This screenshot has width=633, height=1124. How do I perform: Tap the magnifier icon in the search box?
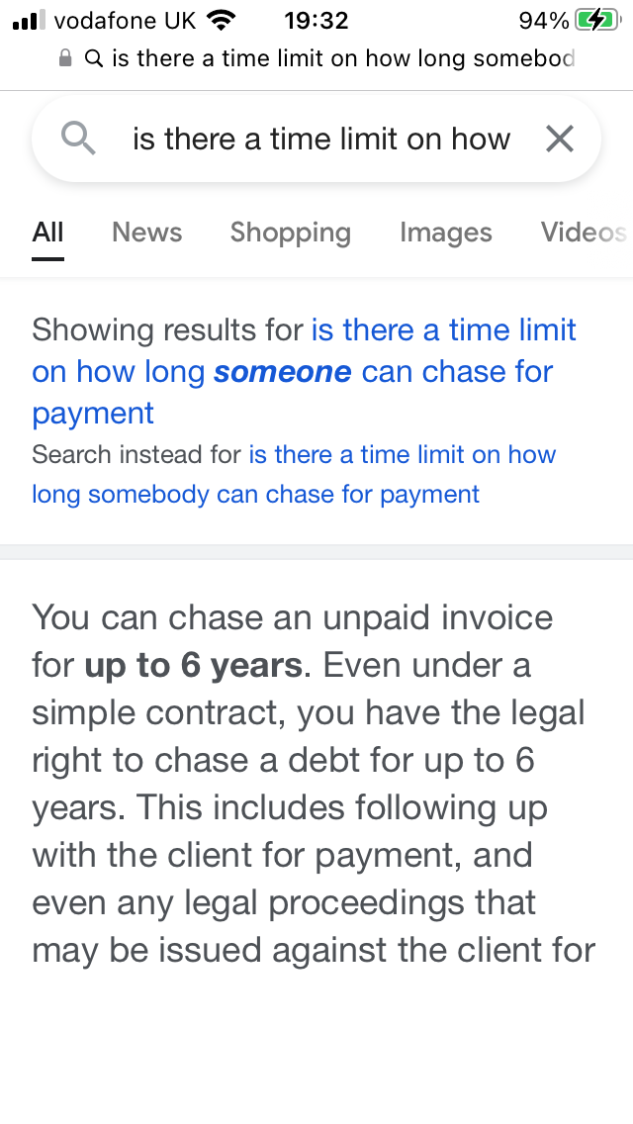78,140
